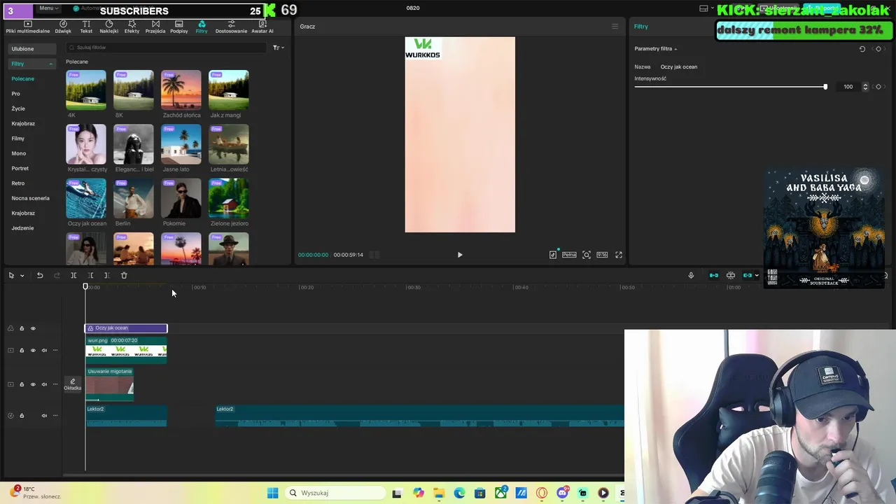This screenshot has height=504, width=896.
Task: Play the preview in the Gracz panel
Action: (460, 255)
